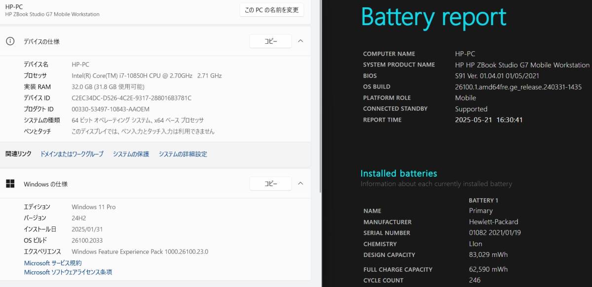Select the product ID 00330-53497-10843-AAOEM
The height and width of the screenshot is (287, 592).
tap(111, 109)
